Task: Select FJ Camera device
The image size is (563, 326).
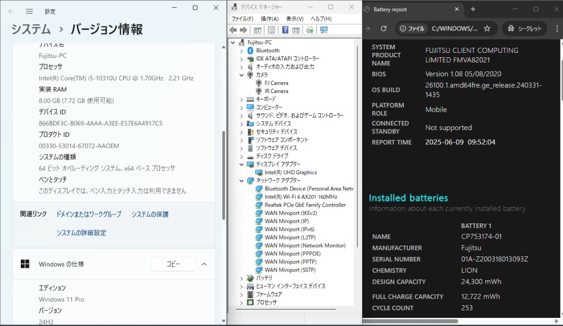Action: 276,83
